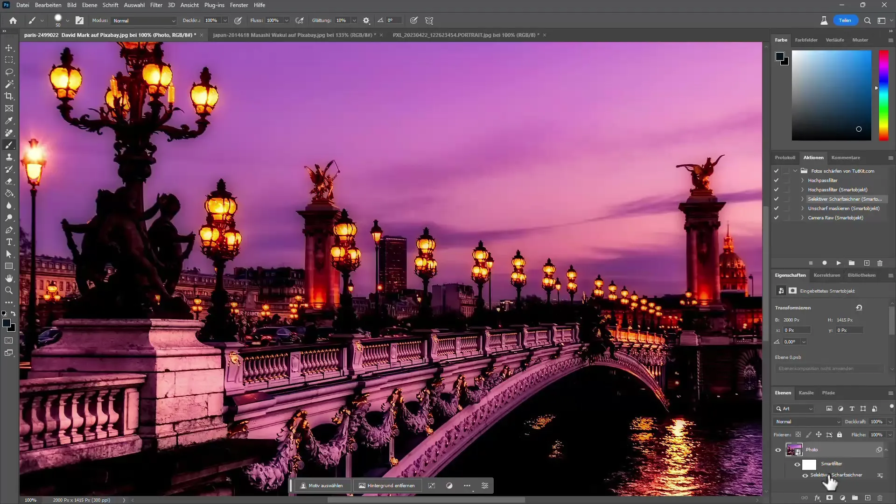Image resolution: width=896 pixels, height=504 pixels.
Task: Toggle visibility of Selektiver Scharfzeichner layer
Action: 805,475
